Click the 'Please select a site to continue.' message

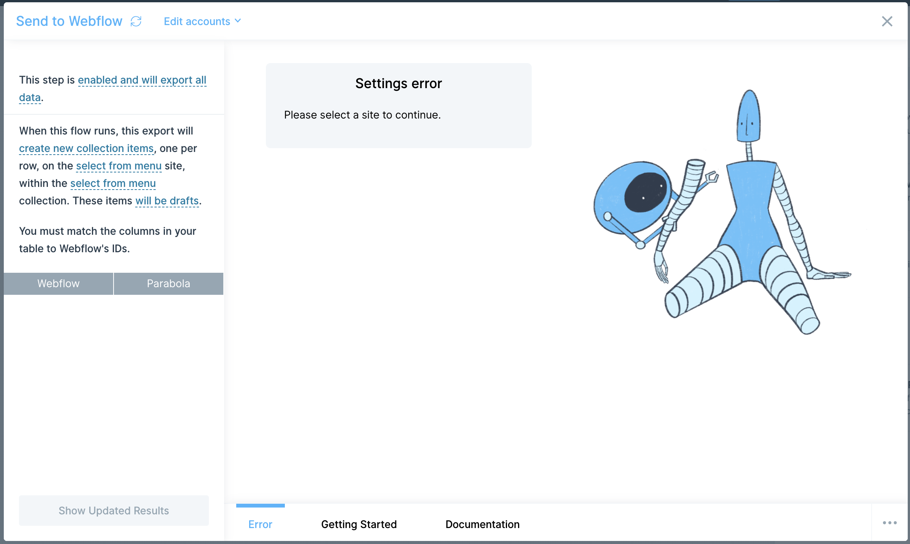362,115
